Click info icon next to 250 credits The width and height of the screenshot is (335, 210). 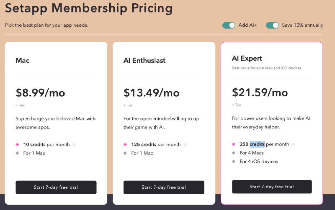tap(294, 144)
